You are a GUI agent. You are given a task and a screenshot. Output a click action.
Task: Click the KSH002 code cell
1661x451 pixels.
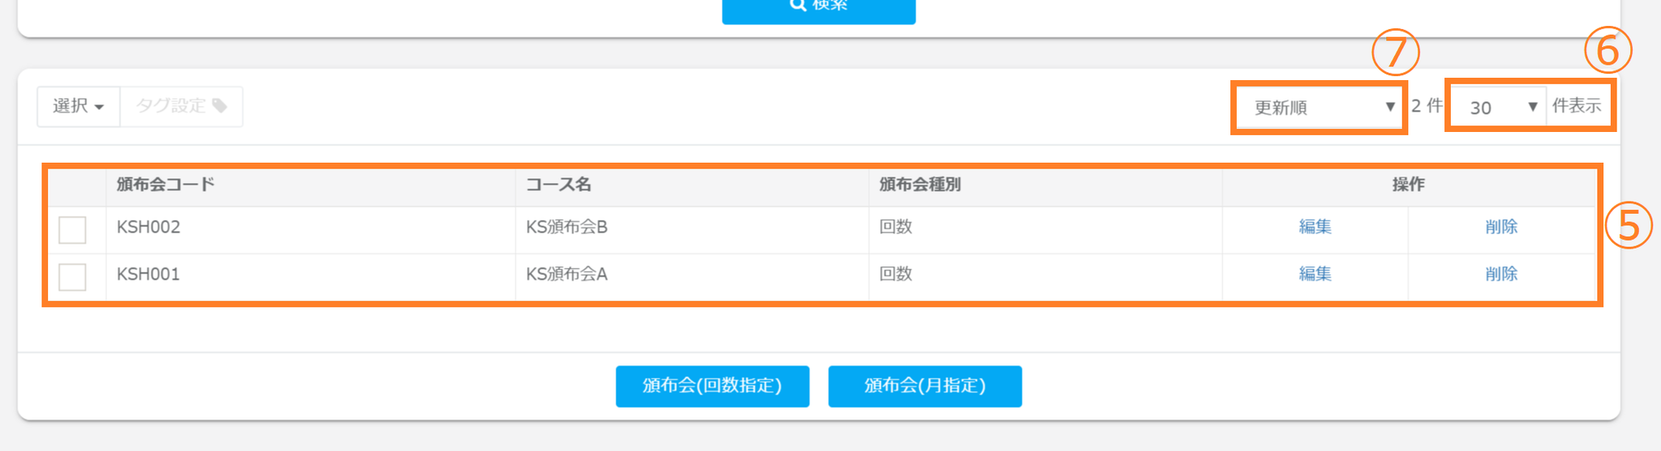point(148,227)
